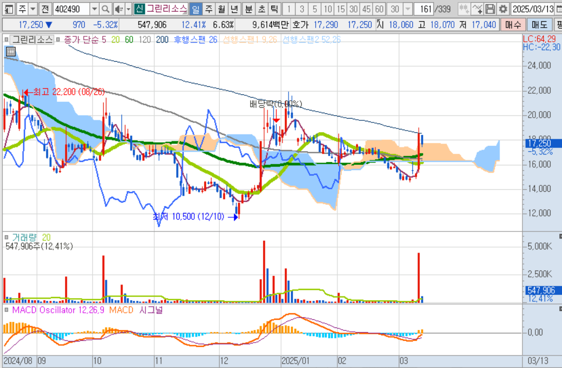Click the 배당락 ex-dividend marker
This screenshot has height=368, width=562.
[x=276, y=104]
